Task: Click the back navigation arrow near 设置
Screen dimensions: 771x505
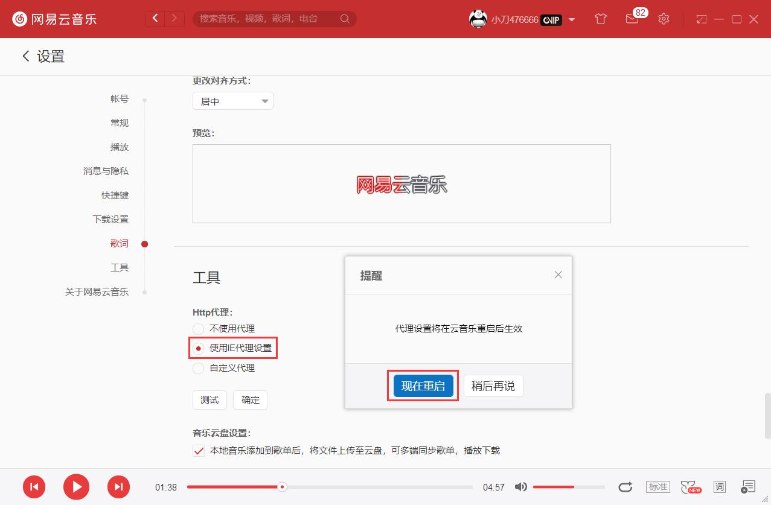Action: tap(25, 56)
